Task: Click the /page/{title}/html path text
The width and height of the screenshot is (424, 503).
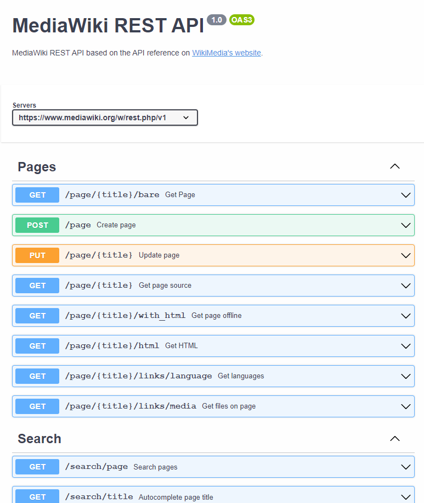Action: pyautogui.click(x=112, y=345)
